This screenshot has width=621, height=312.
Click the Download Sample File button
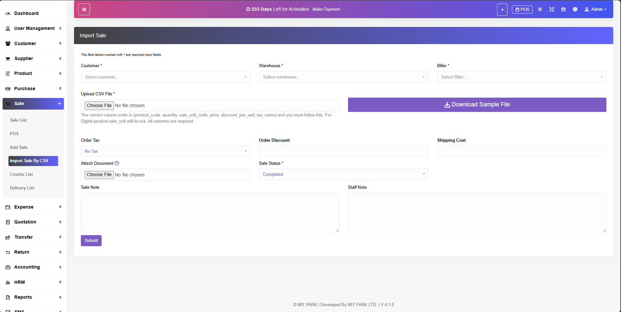(477, 105)
